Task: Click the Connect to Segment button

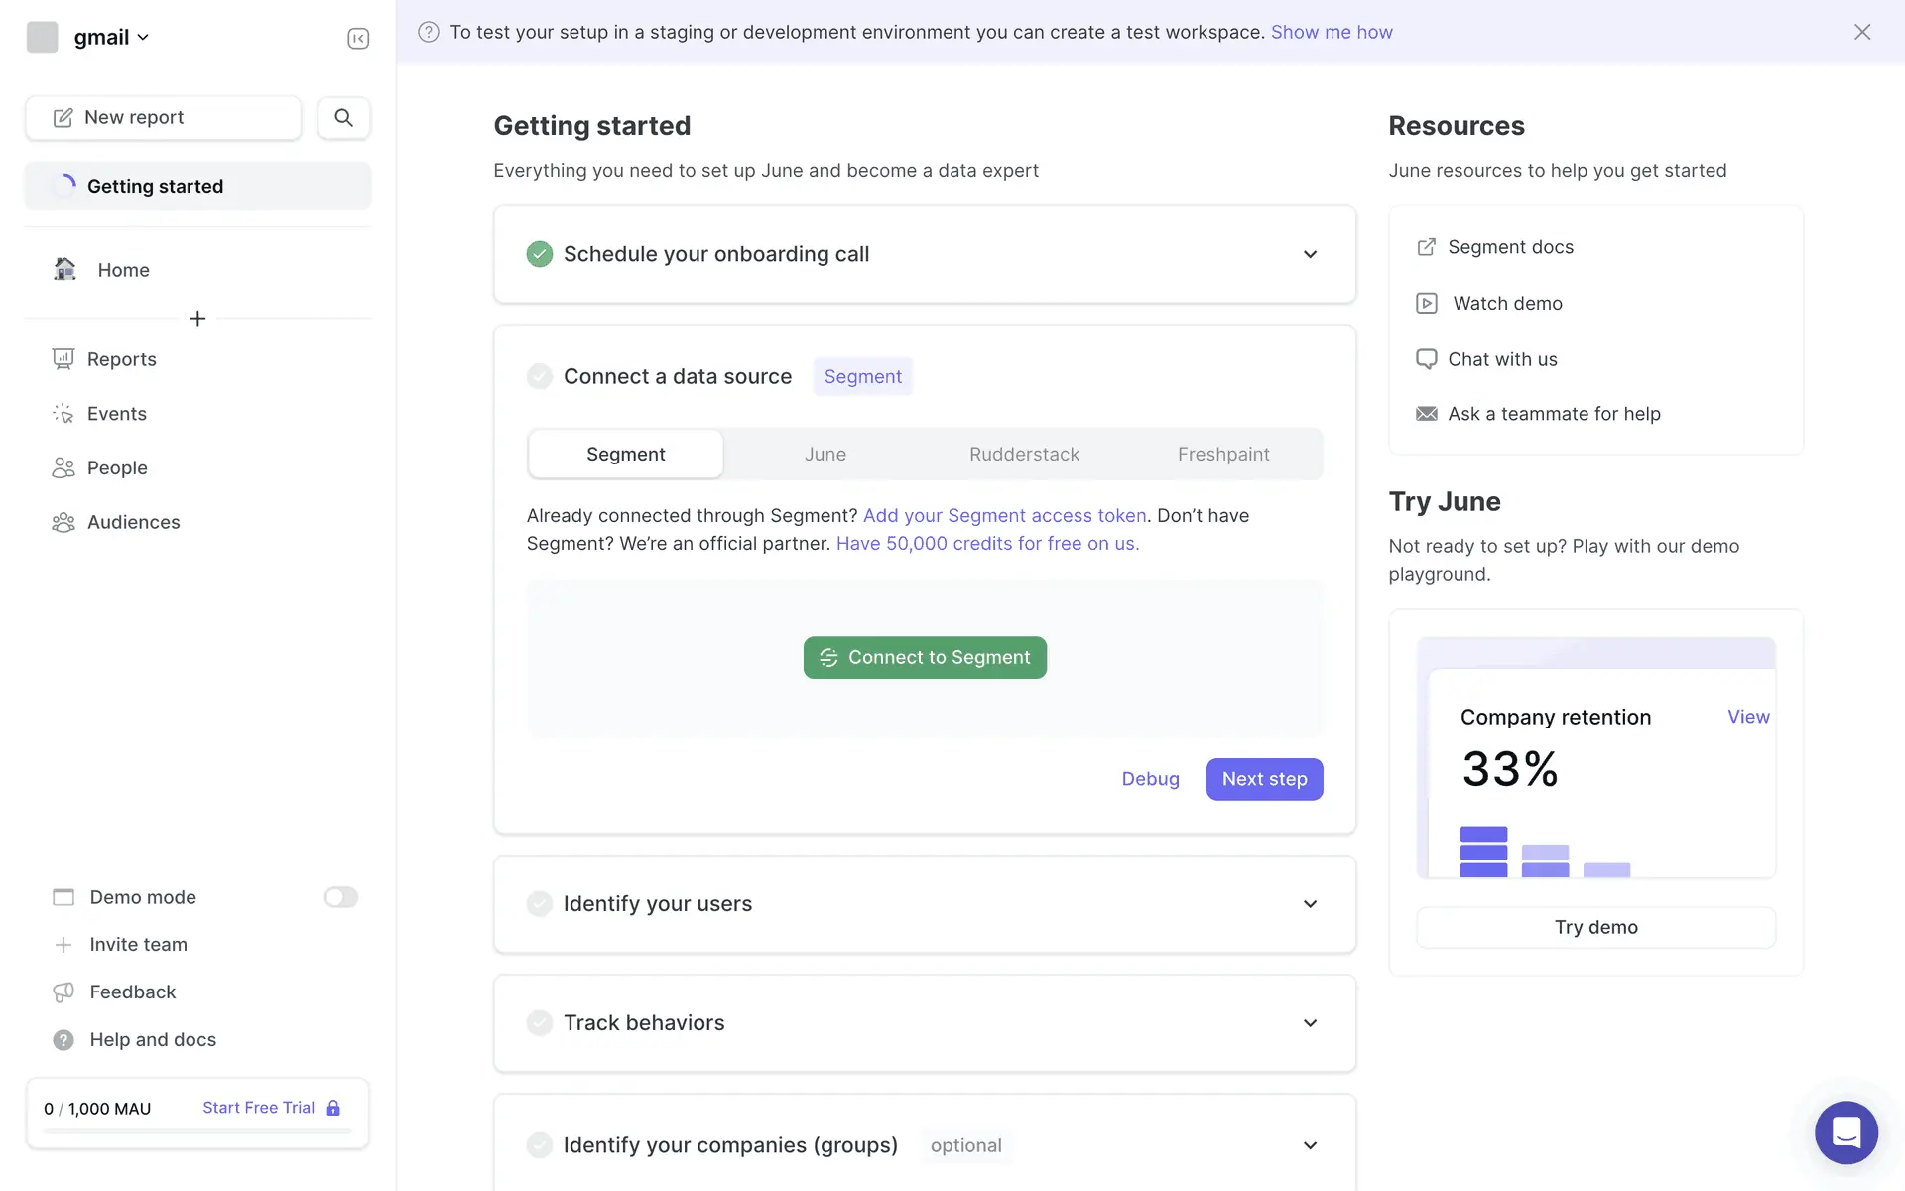Action: tap(925, 657)
